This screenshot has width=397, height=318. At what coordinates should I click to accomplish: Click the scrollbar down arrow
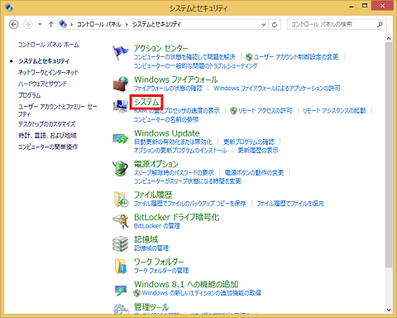click(x=389, y=310)
